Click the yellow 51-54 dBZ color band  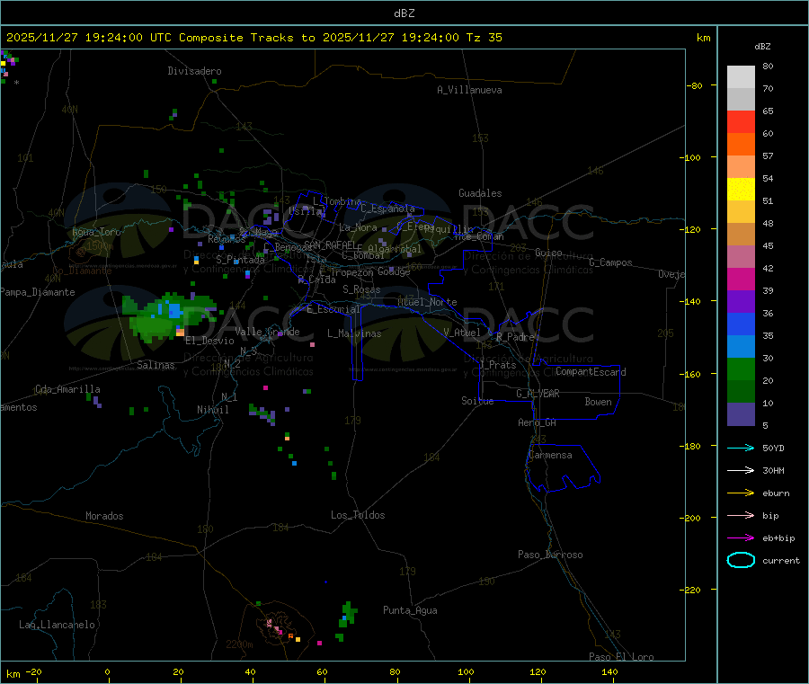point(741,190)
